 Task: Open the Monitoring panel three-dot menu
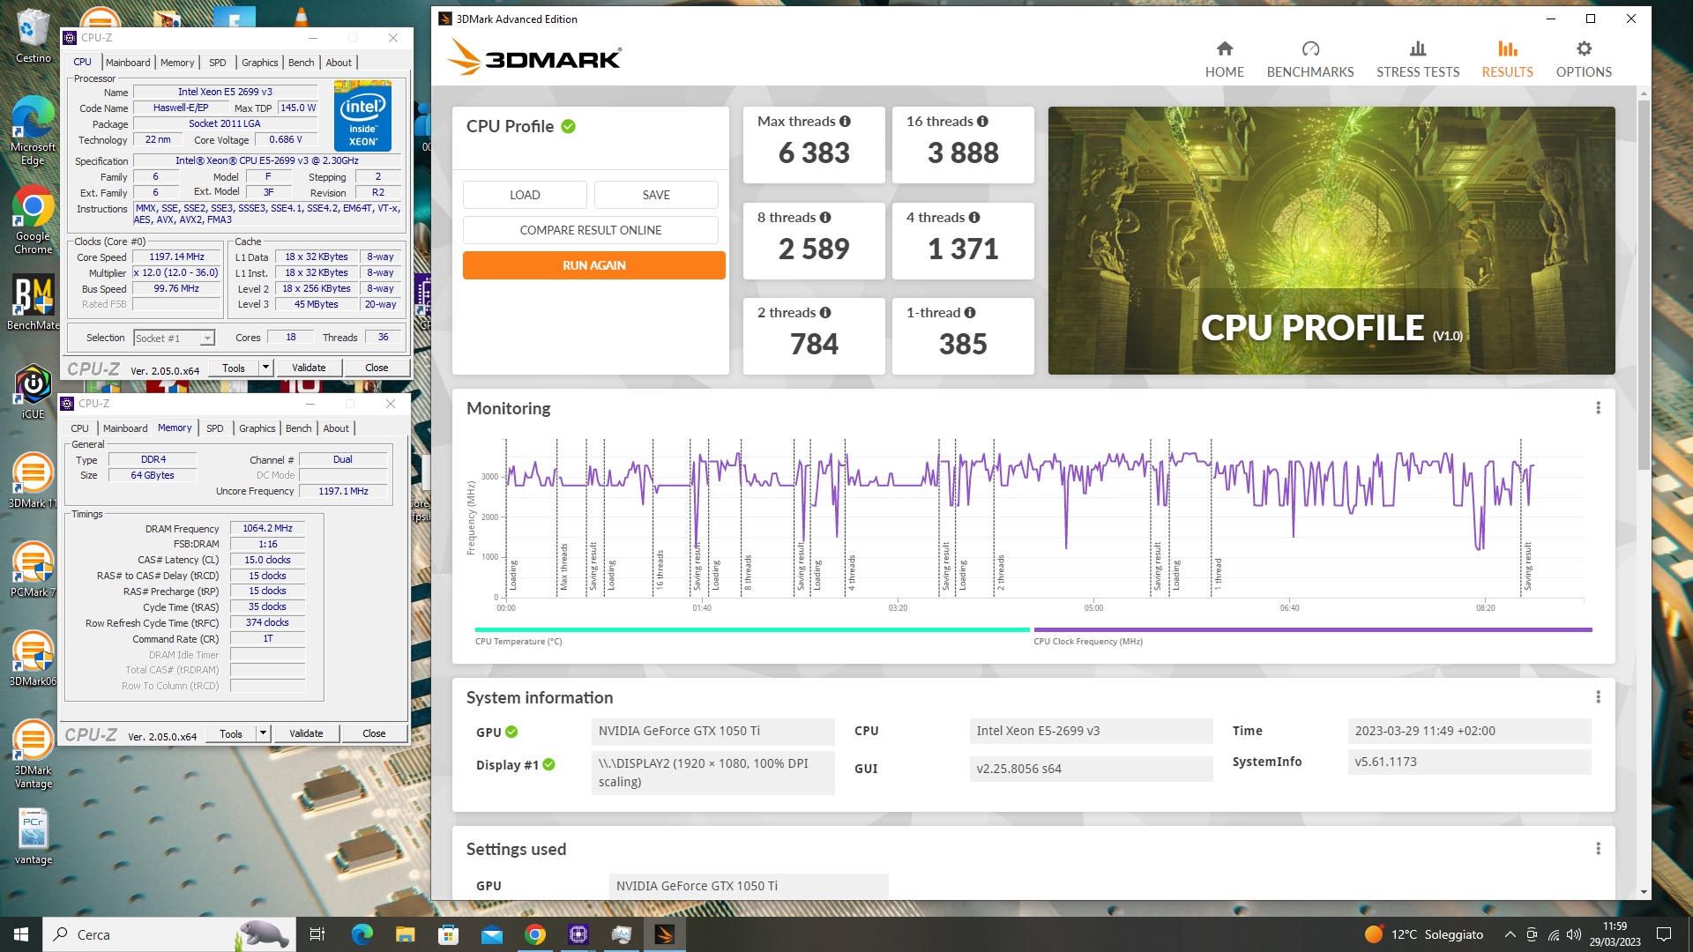(1598, 408)
